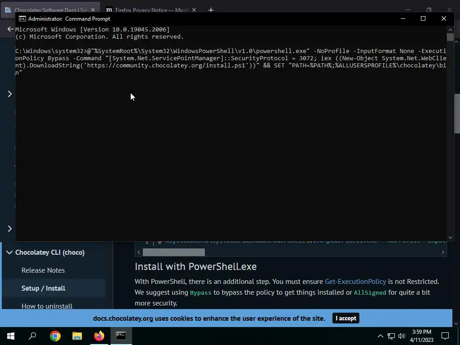460x345 pixels.
Task: Close the Firefox Privacy Notice tab
Action: coord(194,10)
